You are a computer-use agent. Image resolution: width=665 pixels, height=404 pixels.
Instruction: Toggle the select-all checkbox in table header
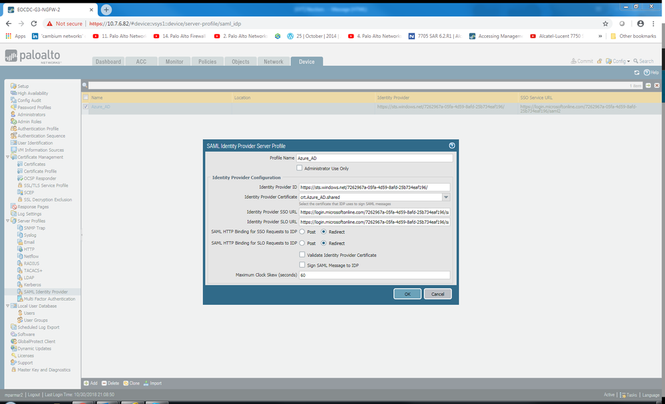(x=86, y=97)
